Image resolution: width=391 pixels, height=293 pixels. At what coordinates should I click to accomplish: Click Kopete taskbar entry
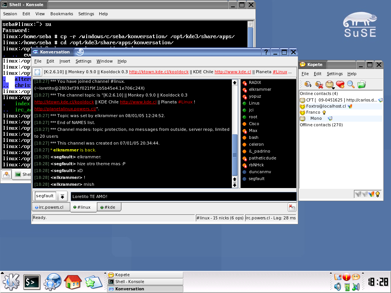pyautogui.click(x=145, y=275)
